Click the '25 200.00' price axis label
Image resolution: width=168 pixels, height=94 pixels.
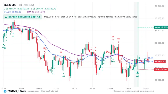159,80
